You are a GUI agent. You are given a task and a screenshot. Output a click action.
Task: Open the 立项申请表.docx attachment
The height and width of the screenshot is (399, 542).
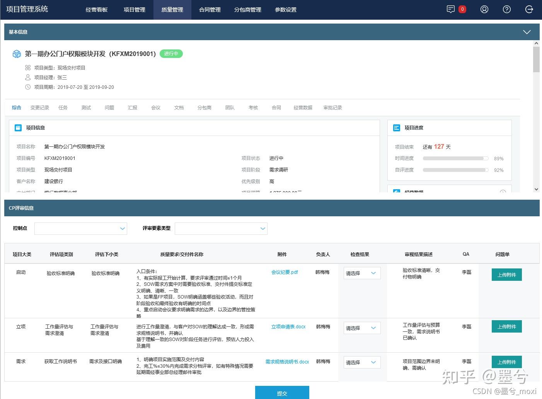[288, 327]
